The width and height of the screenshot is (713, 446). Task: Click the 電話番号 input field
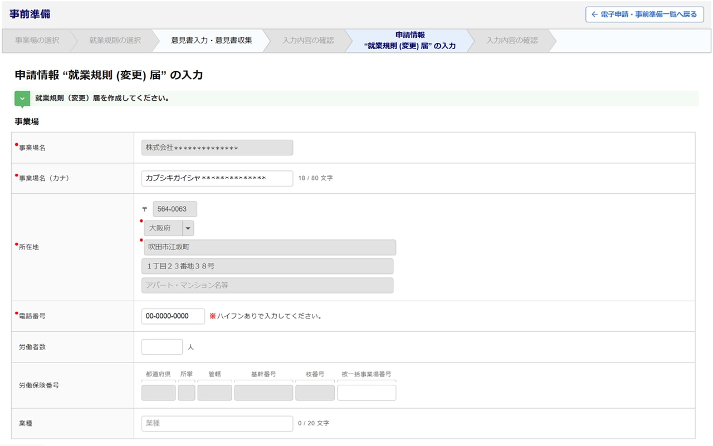coord(173,316)
